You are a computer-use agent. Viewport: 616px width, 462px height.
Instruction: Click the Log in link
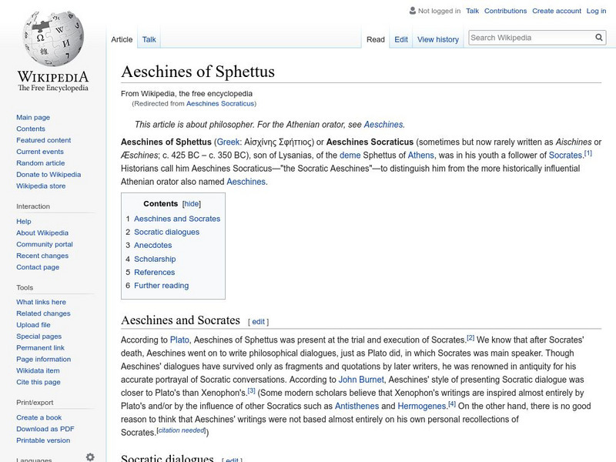click(598, 11)
